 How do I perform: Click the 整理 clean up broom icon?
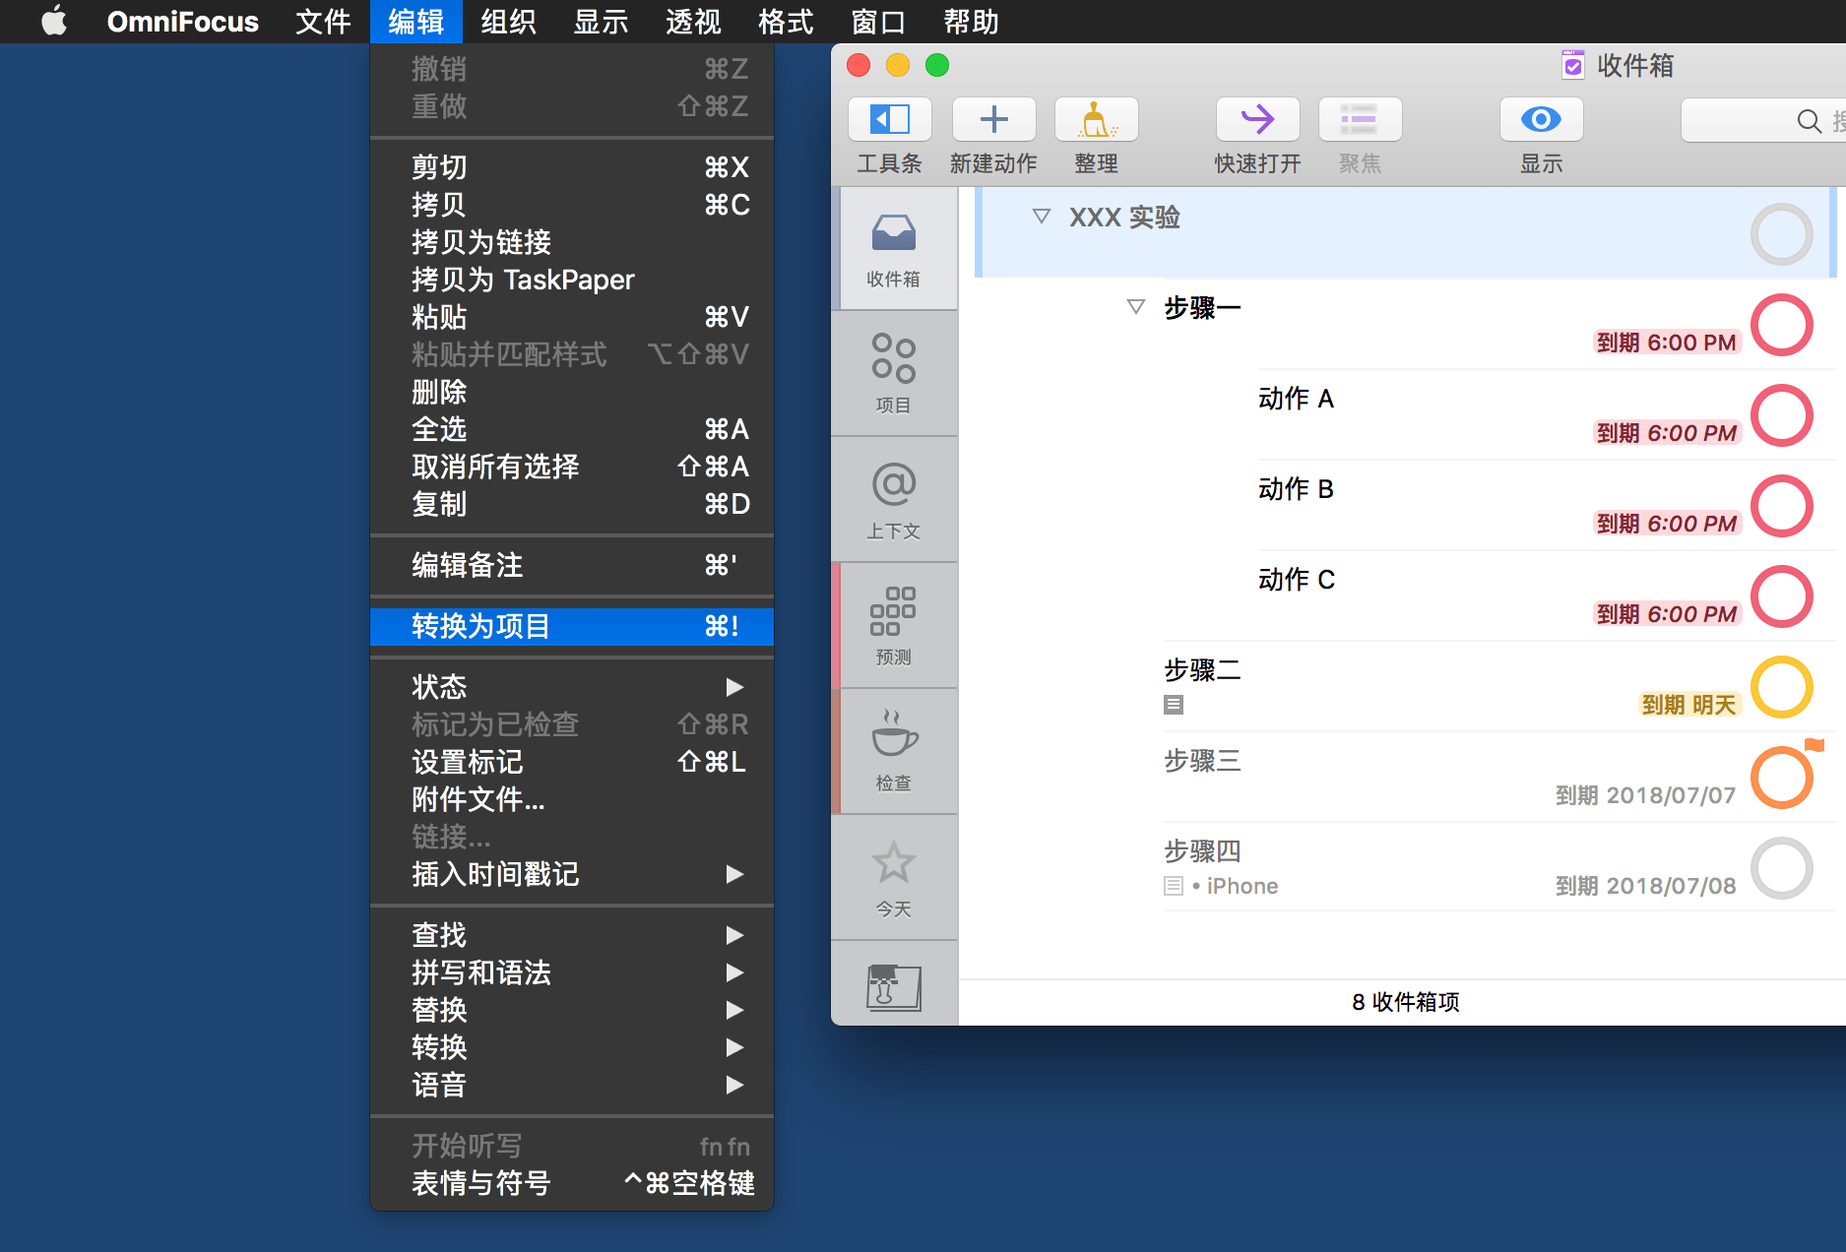(1096, 119)
